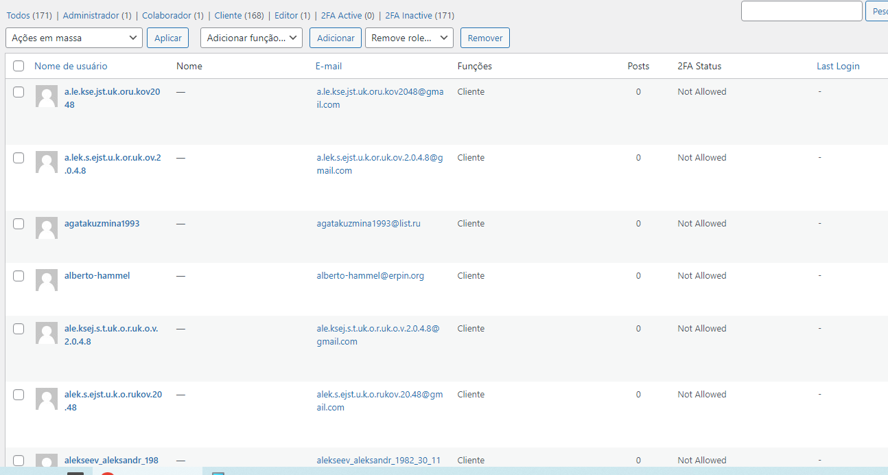Click 'Cliente' role in alberto-hammel row

point(471,275)
